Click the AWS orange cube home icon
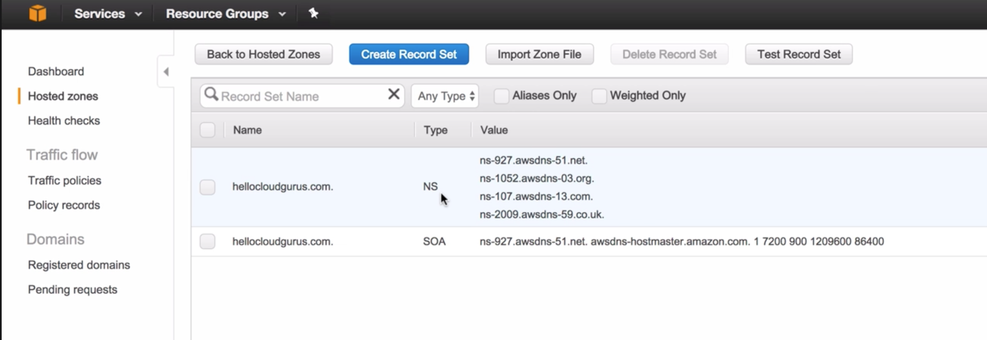 [38, 14]
